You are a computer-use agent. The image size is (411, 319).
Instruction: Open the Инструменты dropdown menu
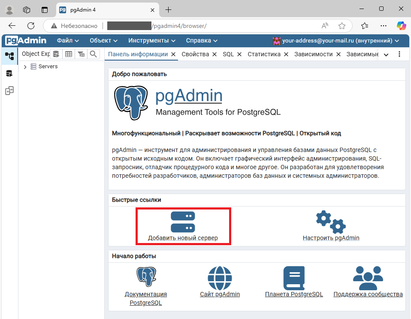coord(152,40)
